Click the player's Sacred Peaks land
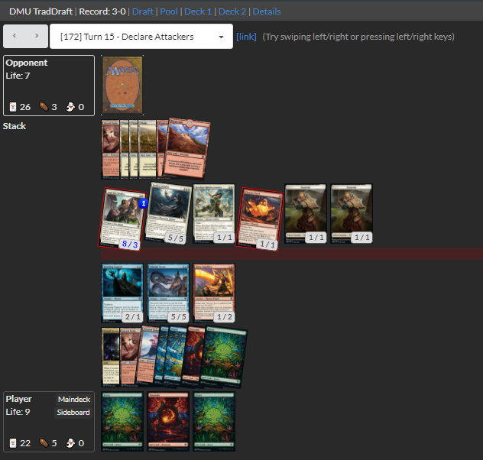Viewport: 483px width, 460px height. pyautogui.click(x=130, y=357)
